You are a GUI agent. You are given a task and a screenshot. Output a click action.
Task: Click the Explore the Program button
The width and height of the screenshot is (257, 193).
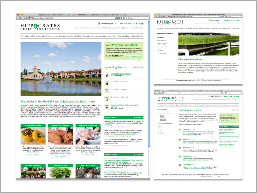click(33, 155)
